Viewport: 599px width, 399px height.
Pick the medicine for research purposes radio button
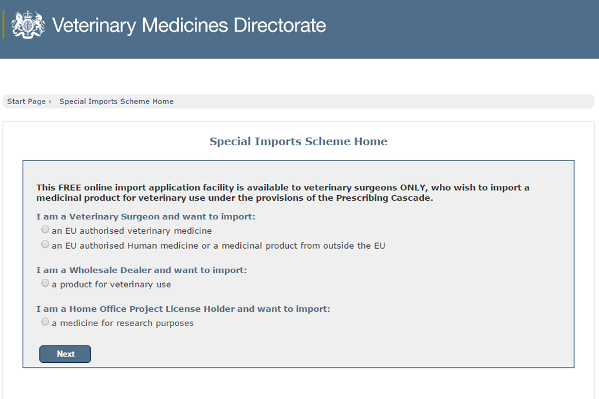45,322
